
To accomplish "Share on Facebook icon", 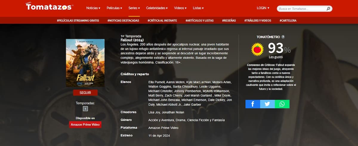I will tap(253, 104).
